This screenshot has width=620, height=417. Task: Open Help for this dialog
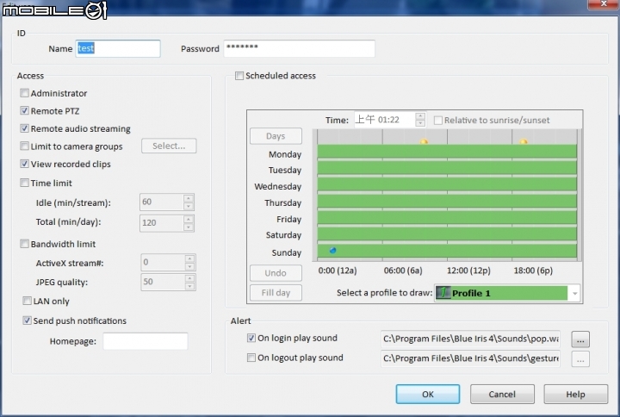tap(575, 394)
